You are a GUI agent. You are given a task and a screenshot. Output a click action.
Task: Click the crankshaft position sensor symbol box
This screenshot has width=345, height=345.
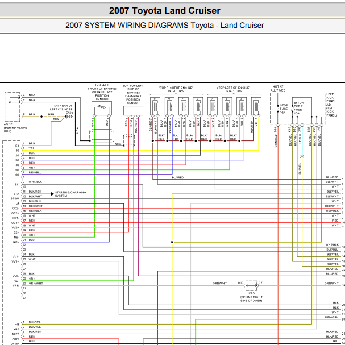[x=102, y=108]
